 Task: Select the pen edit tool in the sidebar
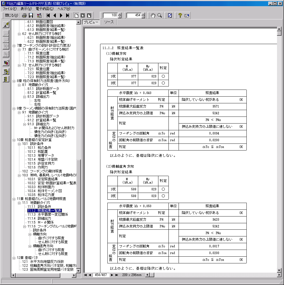click(x=6, y=24)
